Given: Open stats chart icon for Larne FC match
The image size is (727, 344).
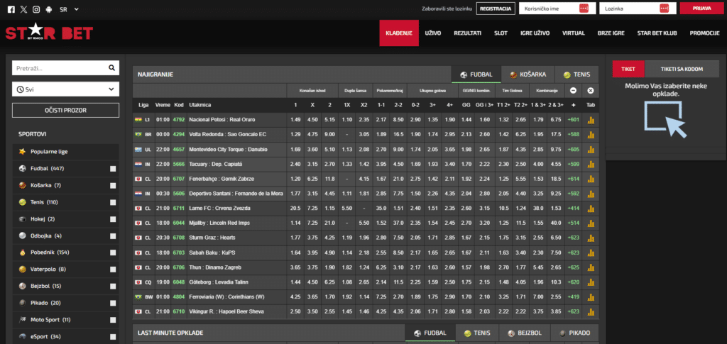Looking at the screenshot, I should pos(591,209).
